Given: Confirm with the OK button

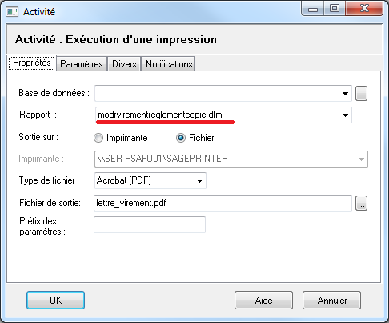Looking at the screenshot, I should point(55,301).
